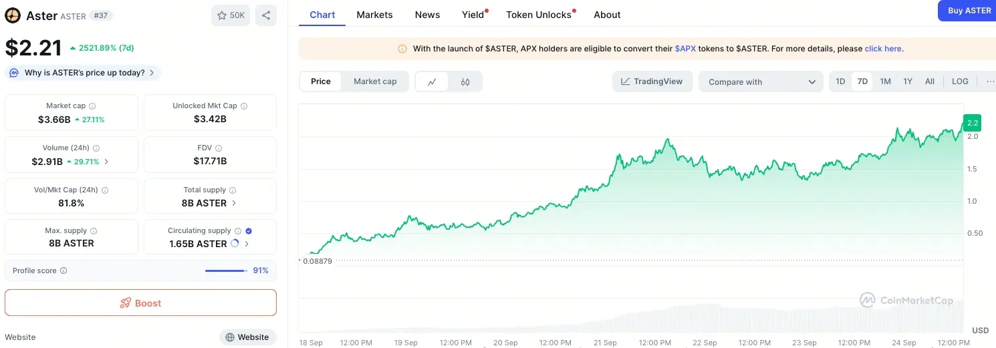The height and width of the screenshot is (348, 996).
Task: Click the $17.71B FDV value
Action: point(210,161)
